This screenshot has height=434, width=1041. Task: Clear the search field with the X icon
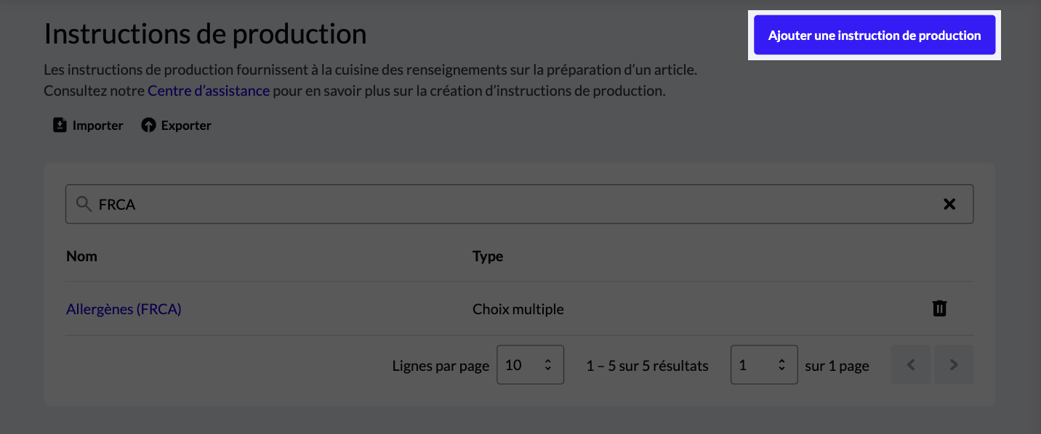pos(949,204)
